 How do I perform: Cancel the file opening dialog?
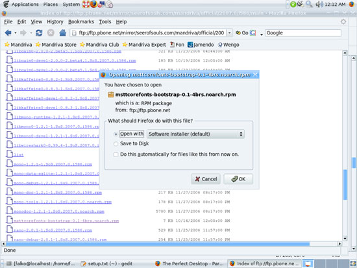(206, 179)
